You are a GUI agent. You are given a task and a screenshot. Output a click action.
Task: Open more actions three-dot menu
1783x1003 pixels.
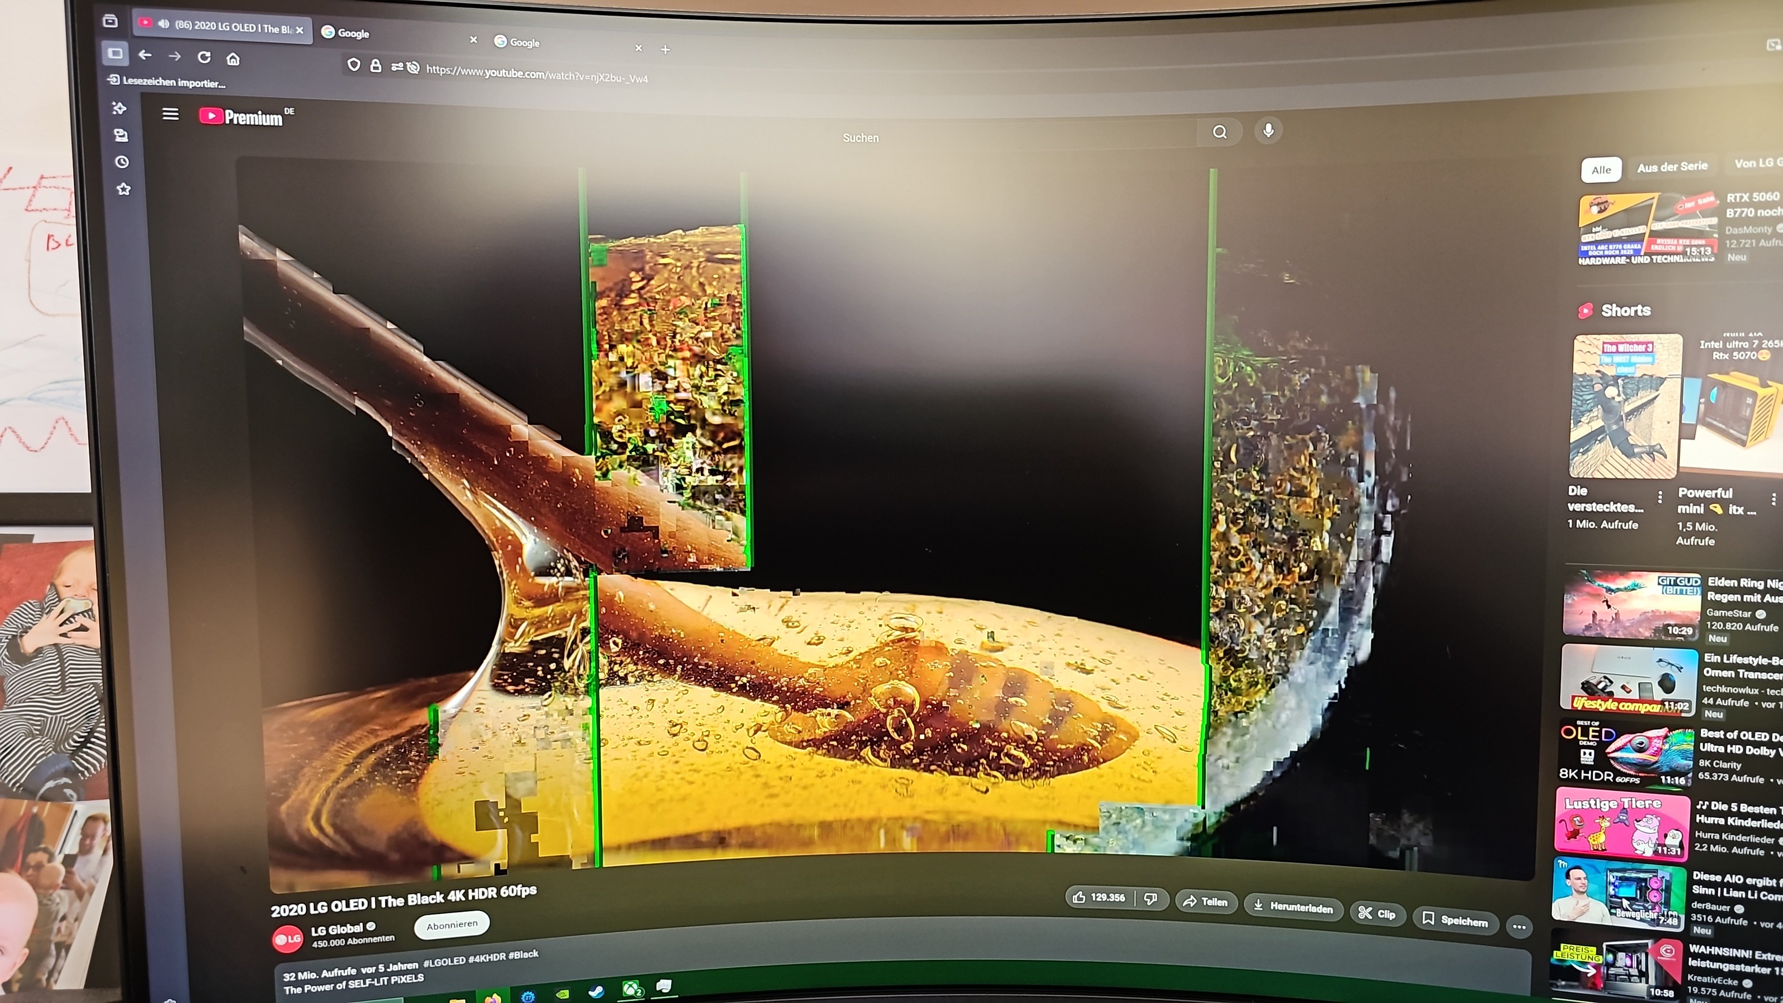point(1519,926)
